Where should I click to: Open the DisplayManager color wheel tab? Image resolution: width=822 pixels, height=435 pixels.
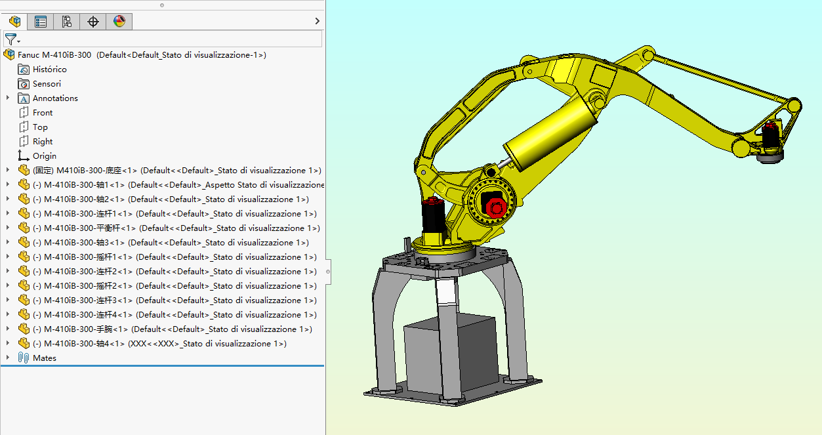(119, 21)
